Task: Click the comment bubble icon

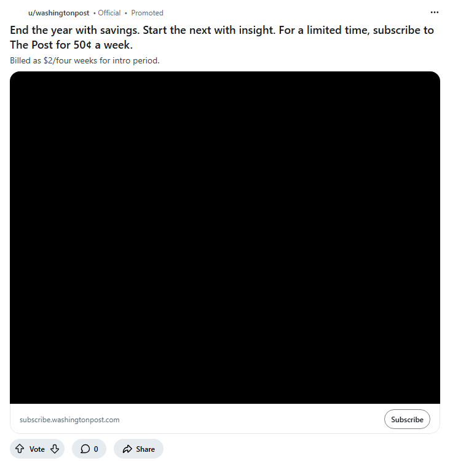Action: click(85, 449)
